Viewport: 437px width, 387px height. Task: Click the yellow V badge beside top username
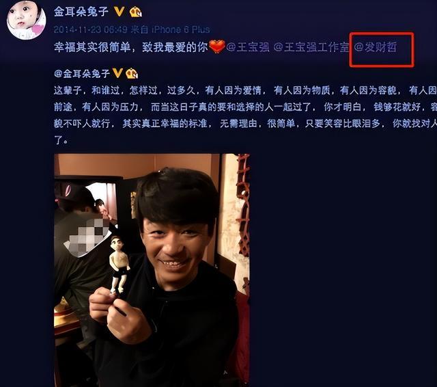[x=119, y=12]
